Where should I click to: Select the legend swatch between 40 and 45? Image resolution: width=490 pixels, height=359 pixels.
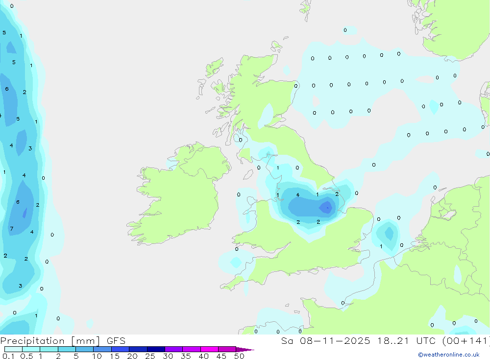tap(209, 349)
